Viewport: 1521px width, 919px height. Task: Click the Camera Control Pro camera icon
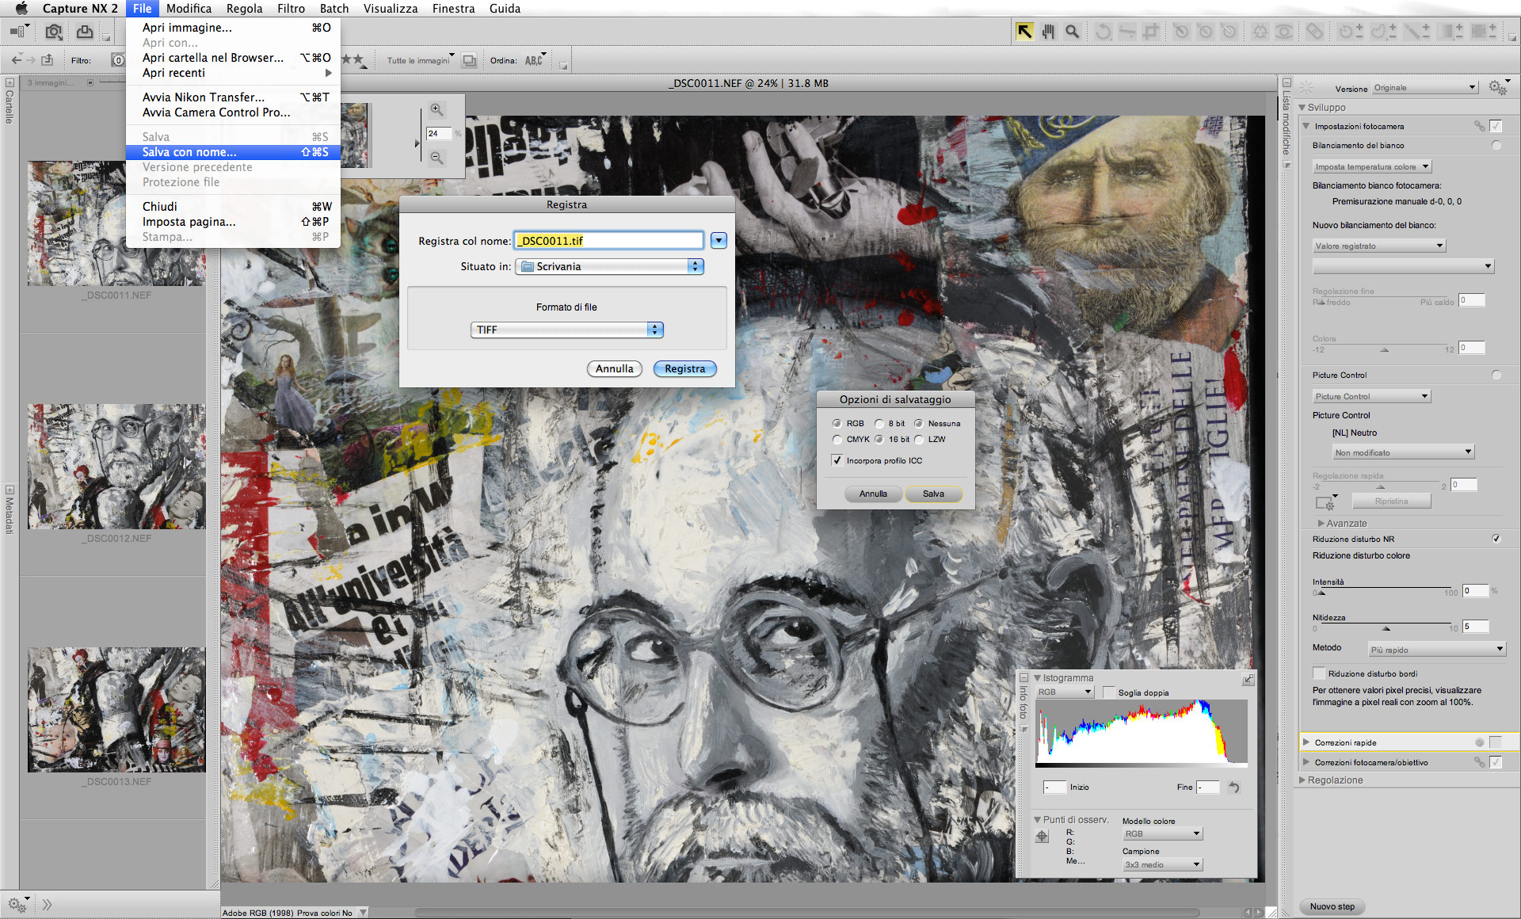(53, 32)
